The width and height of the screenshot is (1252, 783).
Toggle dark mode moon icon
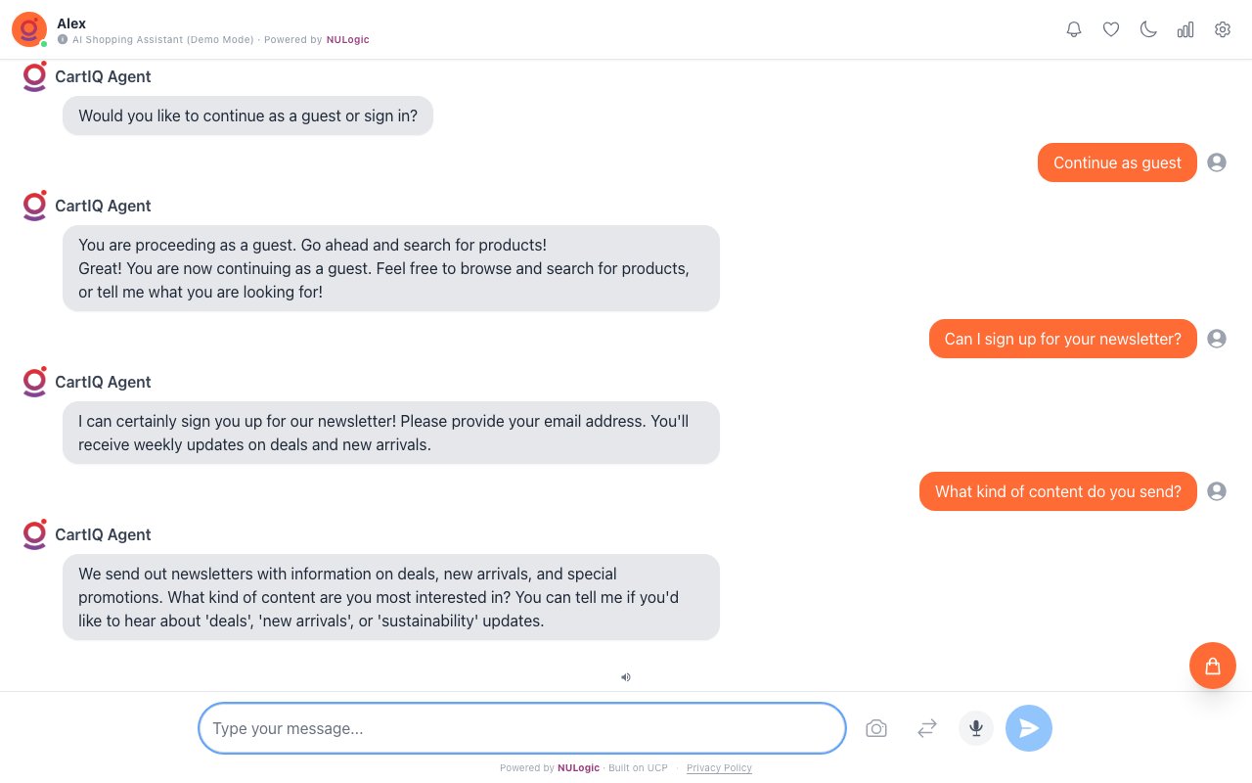pos(1148,29)
